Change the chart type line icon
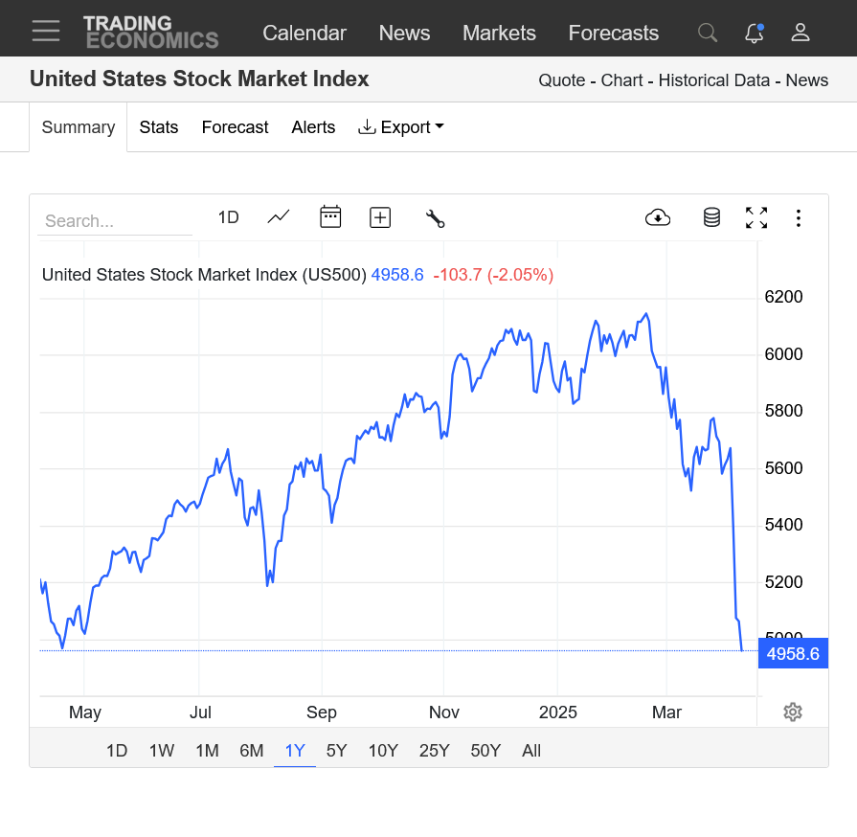This screenshot has width=857, height=837. (x=279, y=217)
